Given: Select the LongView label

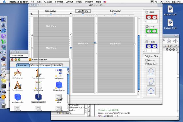Looking at the screenshot, I should tap(115, 11).
